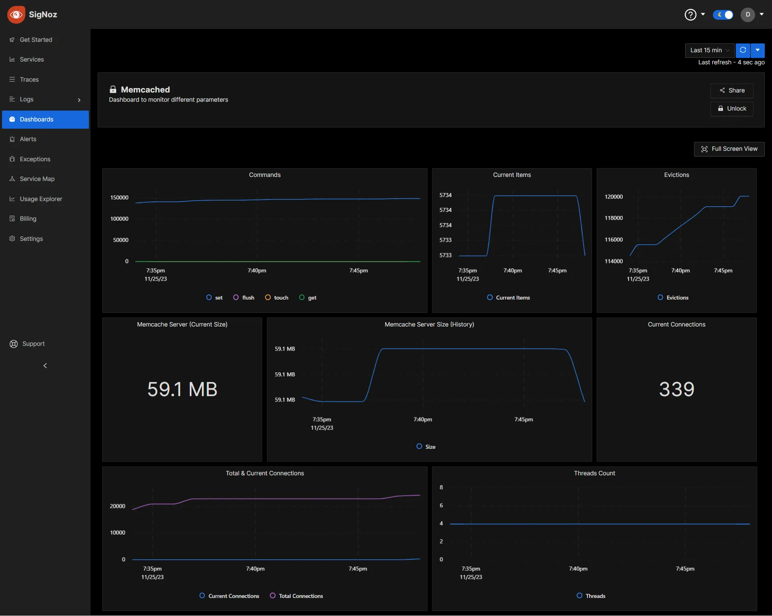Viewport: 772px width, 616px height.
Task: Toggle the touch series in Commands legend
Action: [x=277, y=298]
